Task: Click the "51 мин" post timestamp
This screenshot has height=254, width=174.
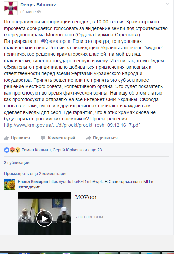Action: [x=27, y=12]
